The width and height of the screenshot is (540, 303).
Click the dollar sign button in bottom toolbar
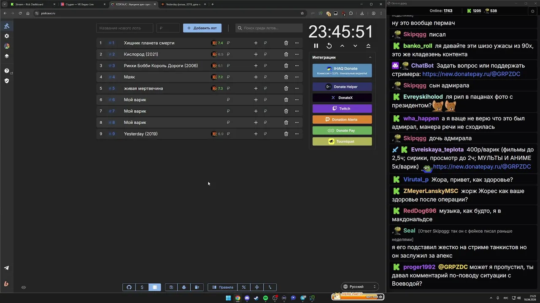click(x=142, y=287)
